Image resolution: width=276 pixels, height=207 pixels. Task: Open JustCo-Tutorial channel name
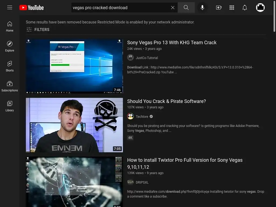(147, 58)
